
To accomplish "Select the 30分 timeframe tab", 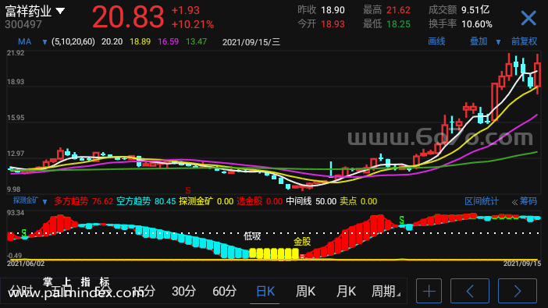I will 183,291.
